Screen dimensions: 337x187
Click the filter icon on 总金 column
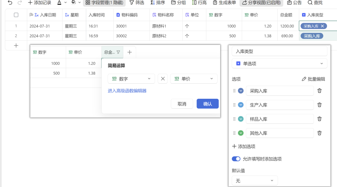click(118, 52)
